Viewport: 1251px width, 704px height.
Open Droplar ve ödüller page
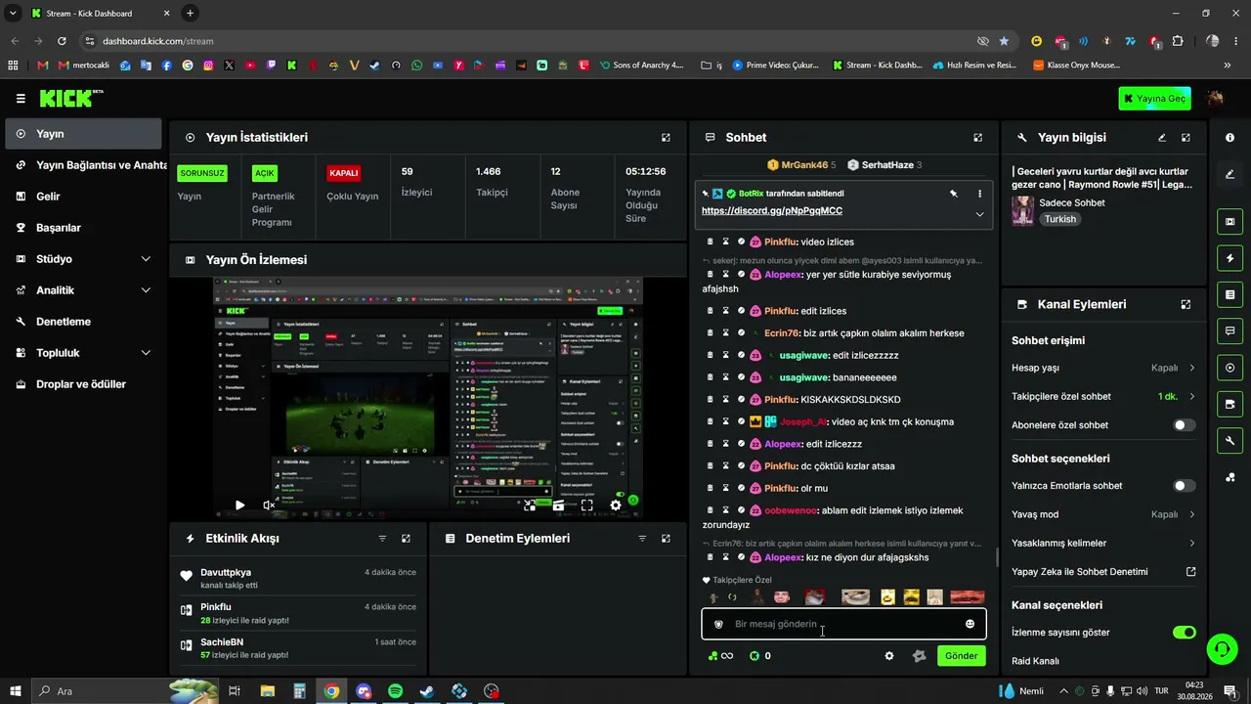83,384
